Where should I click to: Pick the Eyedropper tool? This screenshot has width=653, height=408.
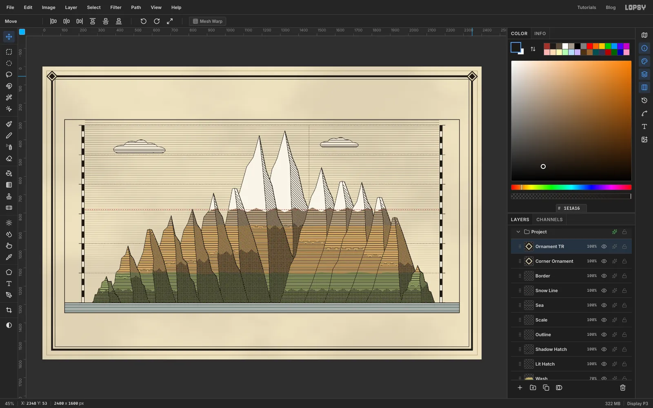[x=9, y=257]
